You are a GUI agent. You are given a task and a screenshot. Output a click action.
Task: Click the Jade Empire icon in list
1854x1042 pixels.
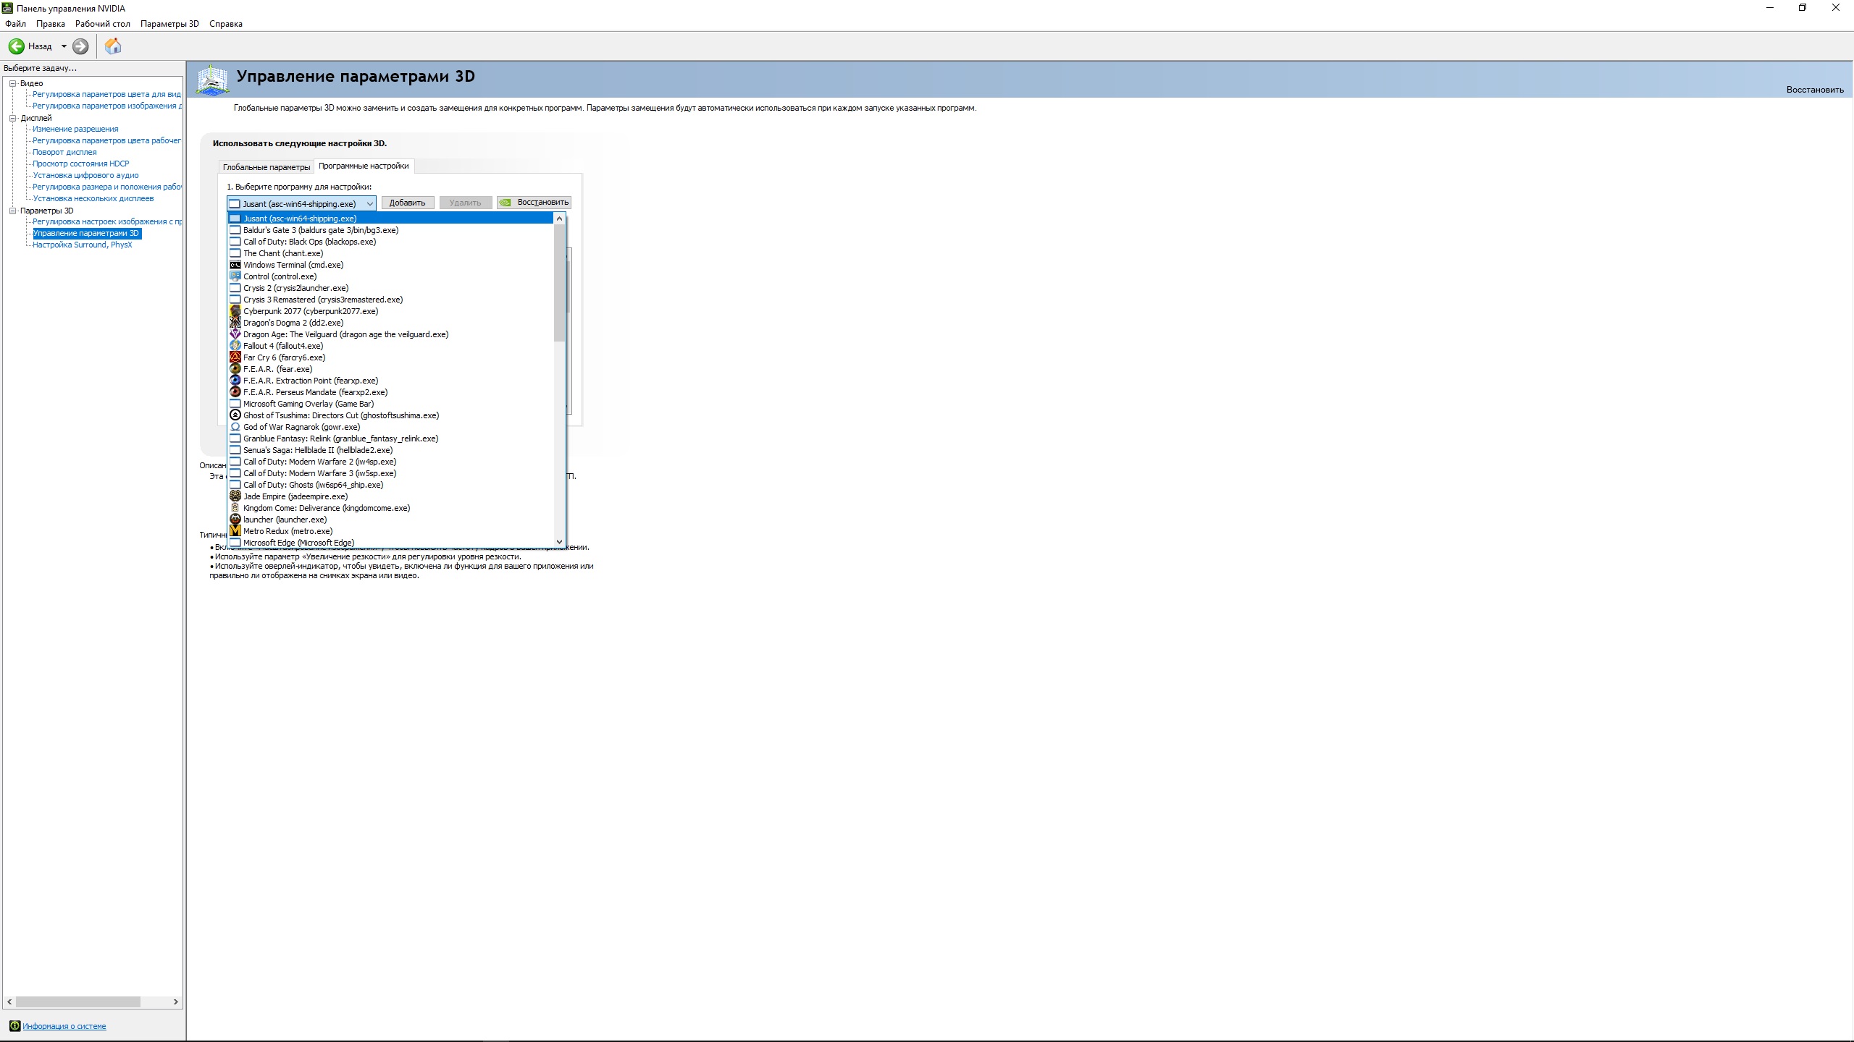(235, 496)
